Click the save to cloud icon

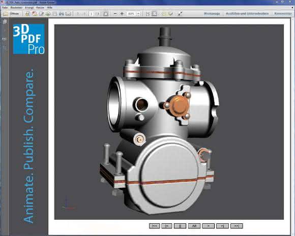point(48,14)
